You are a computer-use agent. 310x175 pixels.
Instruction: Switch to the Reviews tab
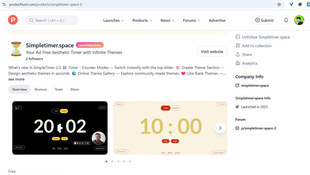tap(41, 89)
